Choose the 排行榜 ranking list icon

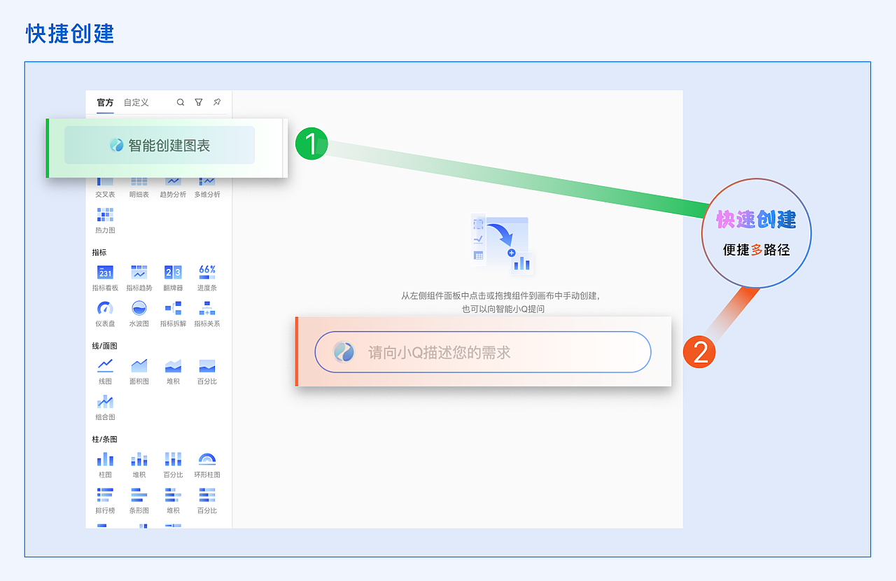pos(104,496)
